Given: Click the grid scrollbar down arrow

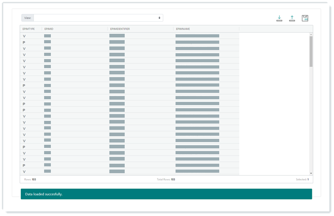Looking at the screenshot, I should (311, 173).
